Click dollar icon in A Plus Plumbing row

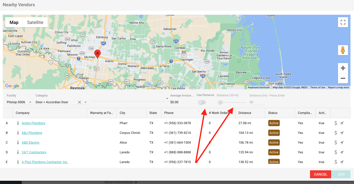(336, 162)
